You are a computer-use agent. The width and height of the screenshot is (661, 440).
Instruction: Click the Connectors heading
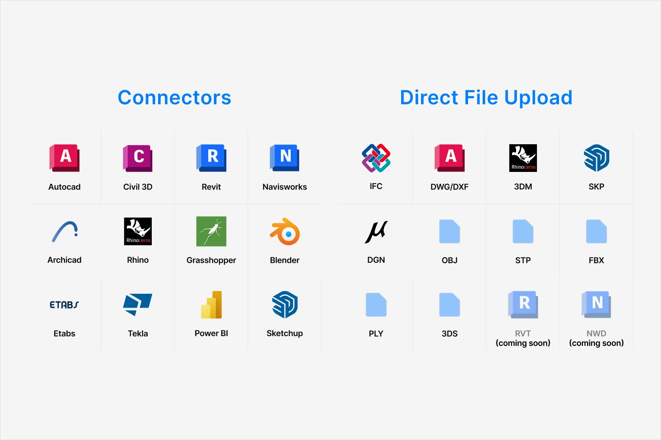coord(174,98)
